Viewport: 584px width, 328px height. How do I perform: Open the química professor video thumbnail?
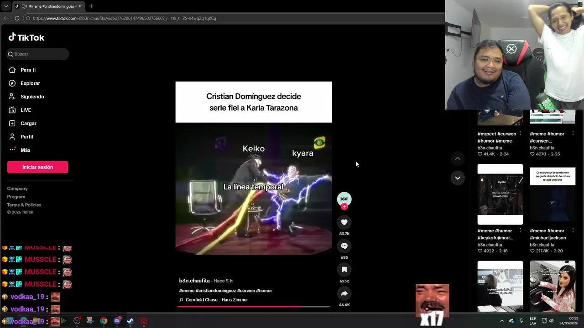point(553,195)
